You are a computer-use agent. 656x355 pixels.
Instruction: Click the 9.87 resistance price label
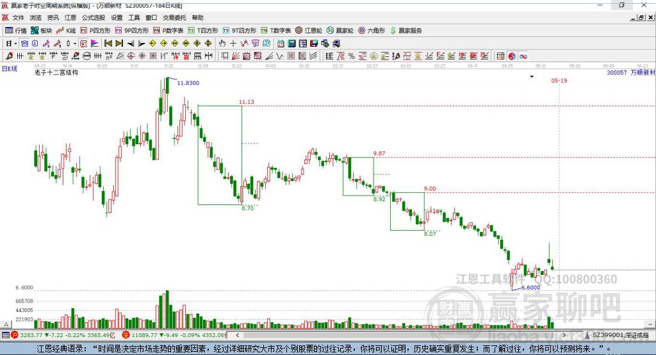379,154
